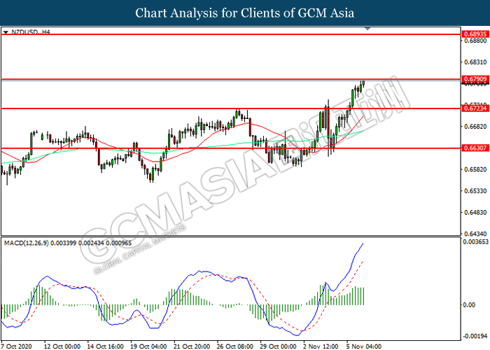Image resolution: width=490 pixels, height=350 pixels.
Task: Click the 0.68800 price axis value
Action: (x=475, y=41)
